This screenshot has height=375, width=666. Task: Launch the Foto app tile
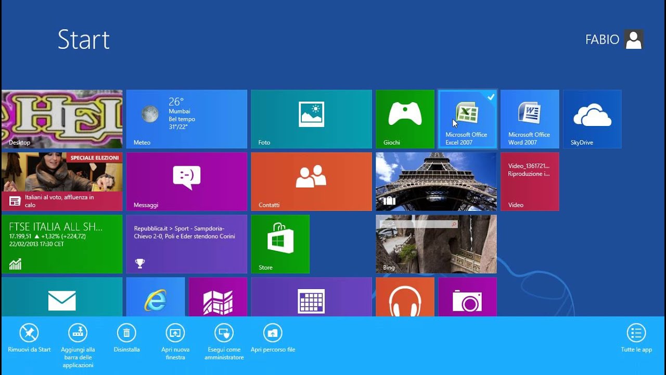[312, 119]
